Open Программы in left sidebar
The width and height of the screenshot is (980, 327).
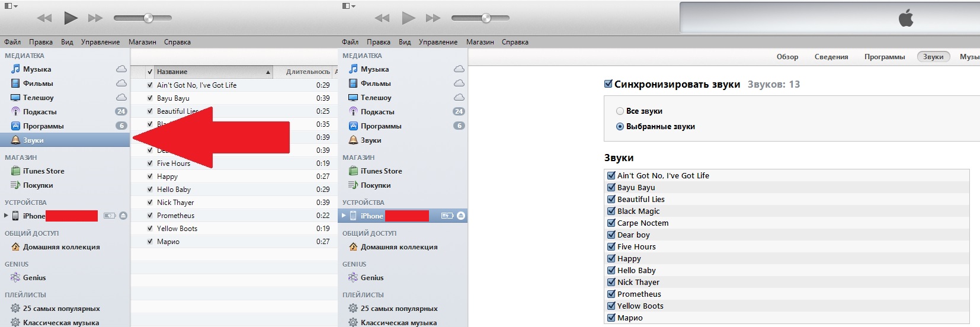click(x=43, y=126)
